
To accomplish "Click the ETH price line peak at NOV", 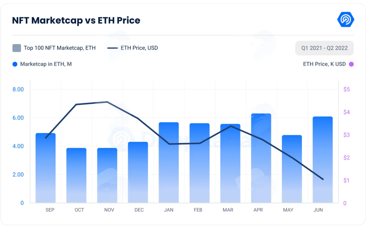I will [107, 102].
